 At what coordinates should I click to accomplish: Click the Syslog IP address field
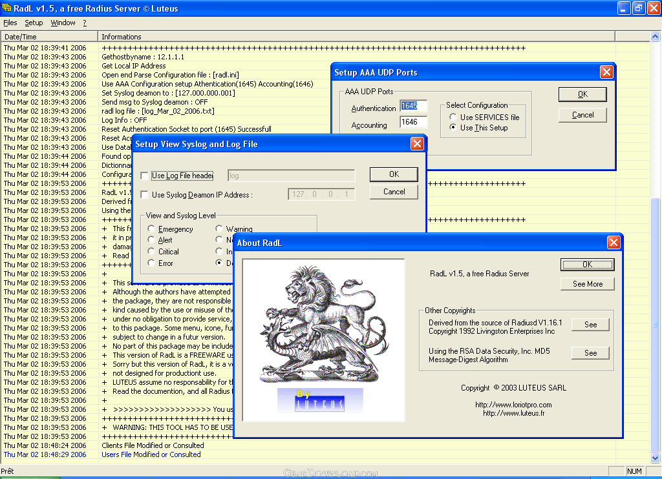321,194
